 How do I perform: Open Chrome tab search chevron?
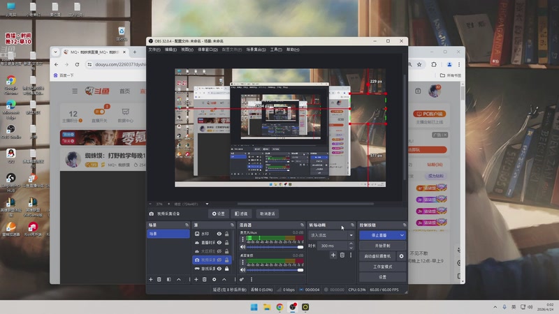tap(56, 52)
